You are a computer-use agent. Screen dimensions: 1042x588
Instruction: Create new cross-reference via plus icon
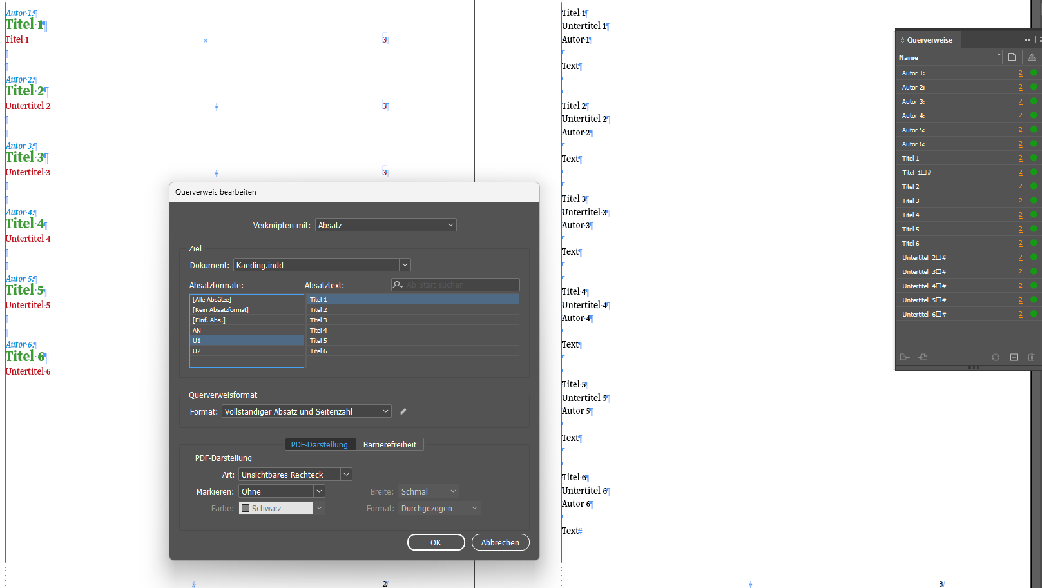(x=1014, y=357)
